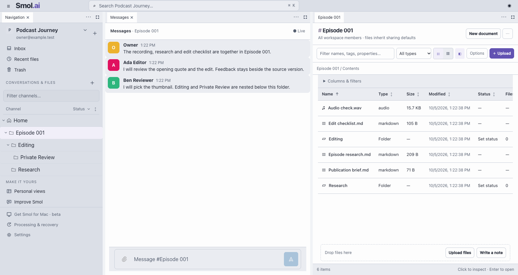Collapse the Editing folder in tree
This screenshot has height=275, width=518.
tap(8, 145)
